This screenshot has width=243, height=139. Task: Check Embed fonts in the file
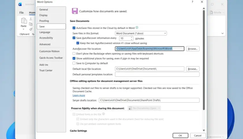74,114
